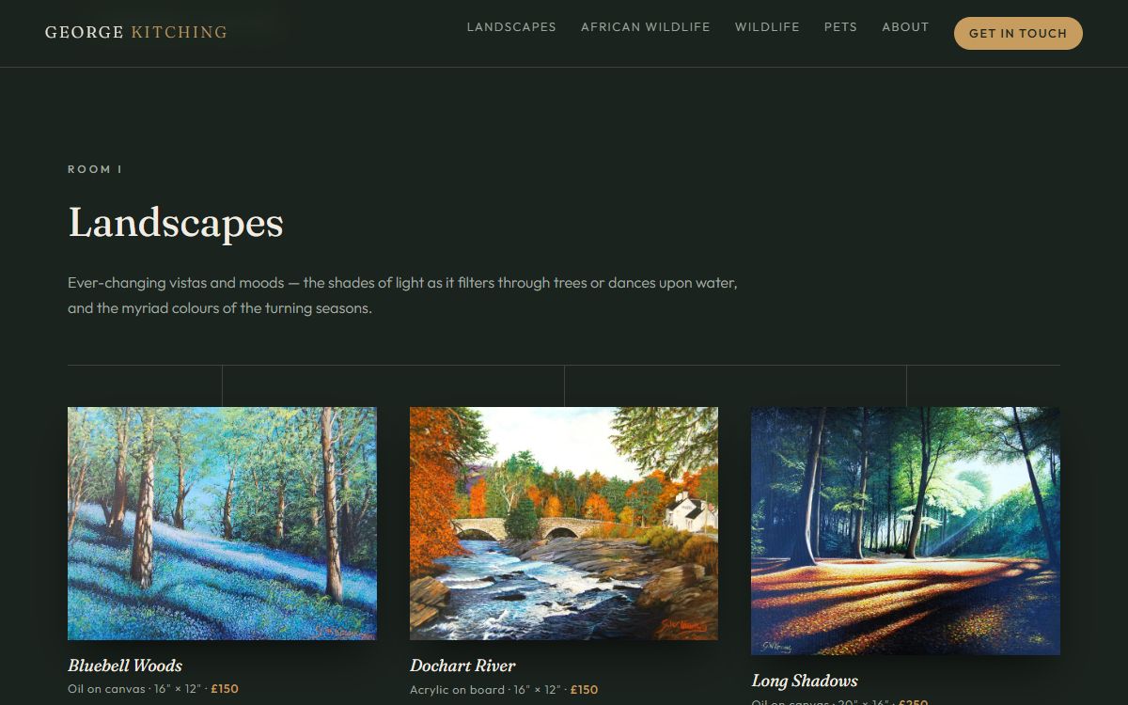Click the Bluebell Woods title
The width and height of the screenshot is (1128, 705).
pyautogui.click(x=125, y=666)
